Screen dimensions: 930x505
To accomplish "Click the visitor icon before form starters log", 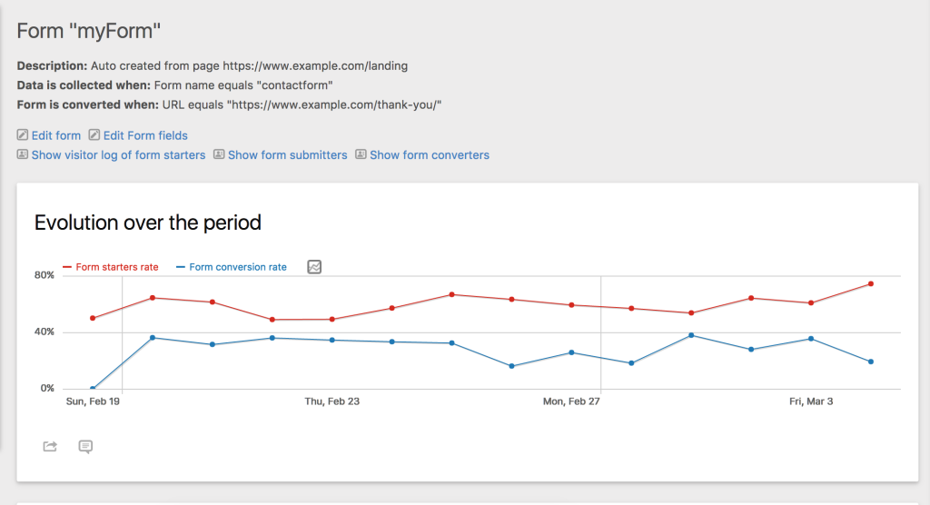I will tap(23, 155).
